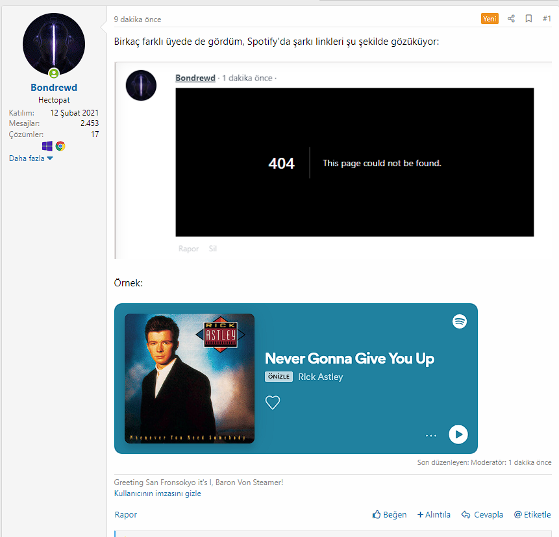Like the song with heart icon
Image resolution: width=559 pixels, height=537 pixels.
(273, 403)
